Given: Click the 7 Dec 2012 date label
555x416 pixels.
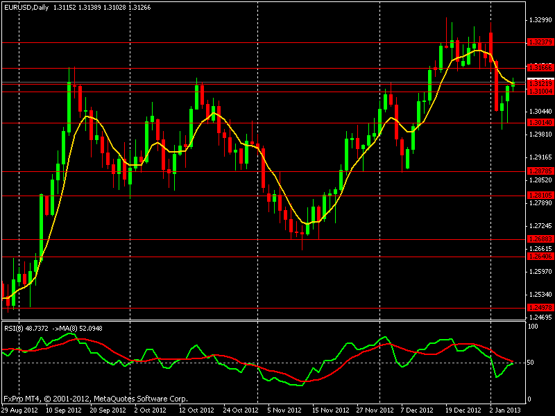Looking at the screenshot, I should (x=417, y=410).
